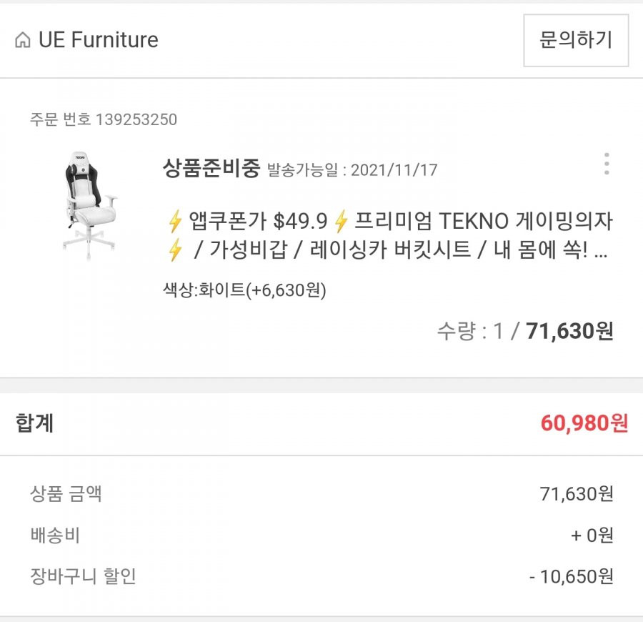Viewport: 643px width, 622px height.
Task: Click the lightning bolt before 프리미엄 TEKNO
Action: pos(341,222)
